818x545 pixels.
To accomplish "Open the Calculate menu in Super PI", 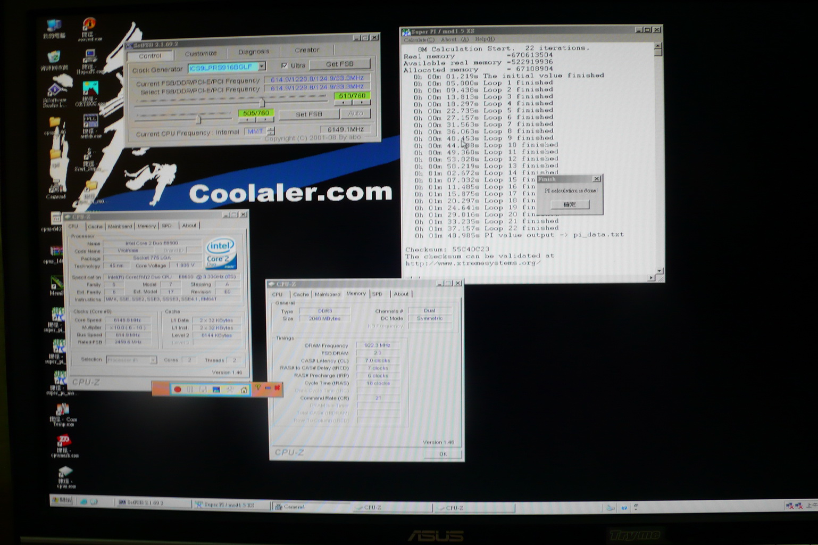I will coord(419,40).
